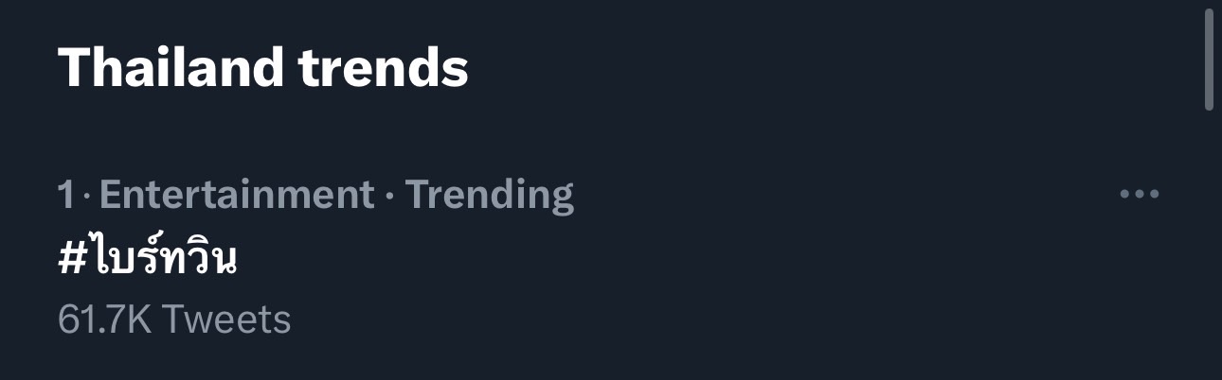
Task: Click the Entertainment category label
Action: (237, 195)
